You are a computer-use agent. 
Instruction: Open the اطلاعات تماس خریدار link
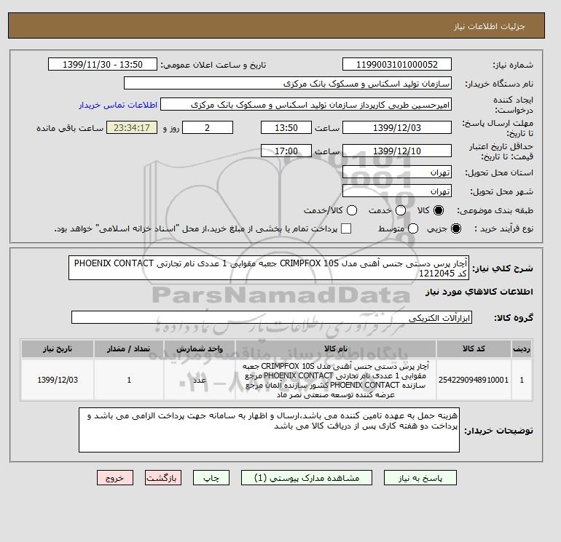point(118,105)
